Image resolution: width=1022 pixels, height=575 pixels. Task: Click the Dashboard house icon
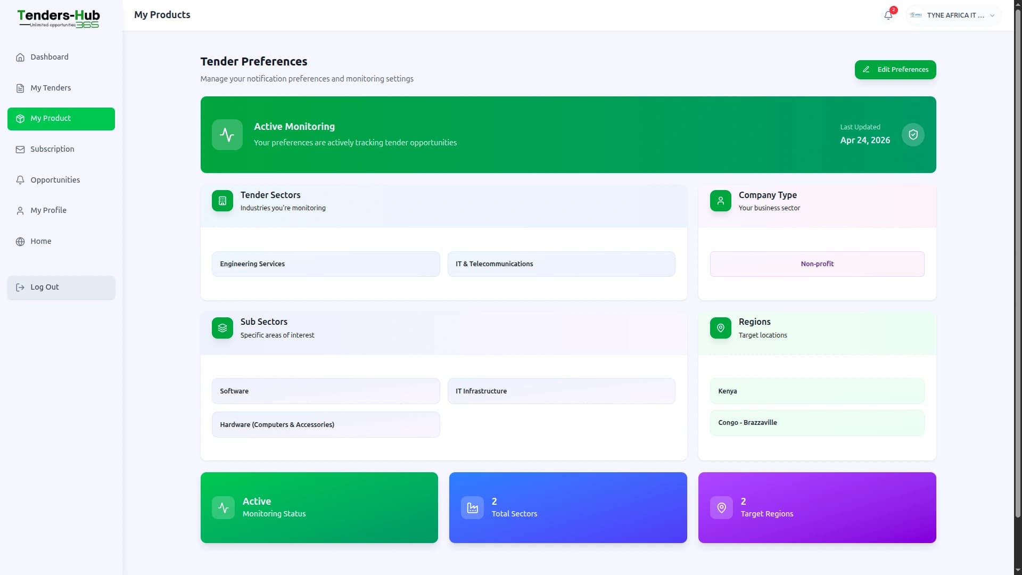click(20, 57)
